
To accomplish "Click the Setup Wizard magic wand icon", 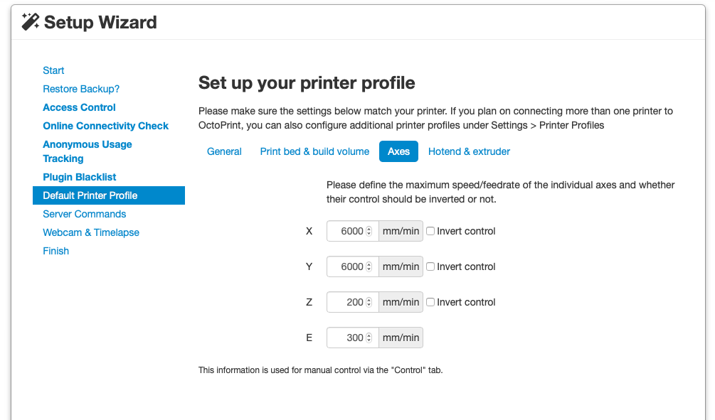I will pyautogui.click(x=31, y=22).
